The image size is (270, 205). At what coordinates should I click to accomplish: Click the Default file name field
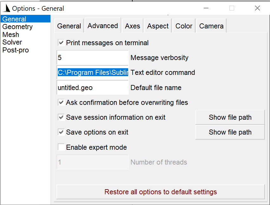(92, 87)
